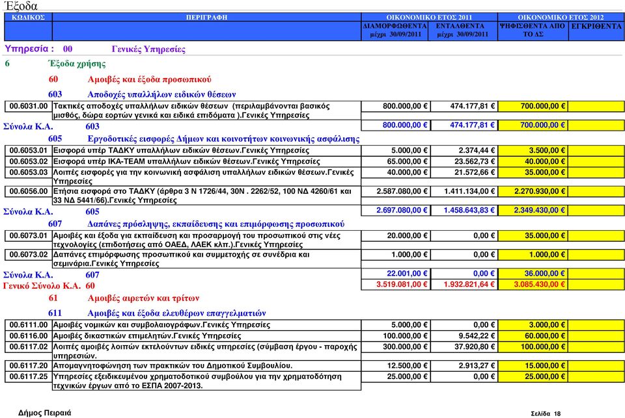Click the 2.374,44 € cell
625x418 pixels.
coord(464,150)
